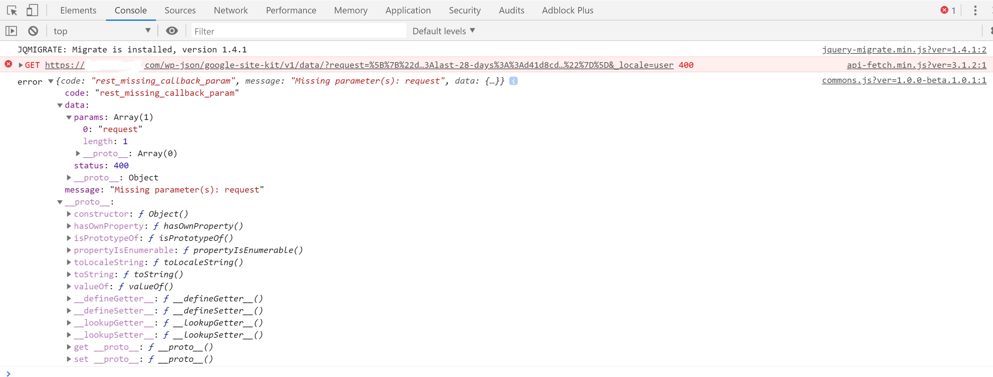Click the red error icon on the GET line
The image size is (993, 377).
pos(8,64)
